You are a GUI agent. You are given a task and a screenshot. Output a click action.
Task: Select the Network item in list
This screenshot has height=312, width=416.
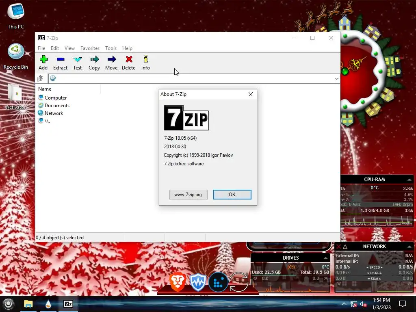(50, 113)
